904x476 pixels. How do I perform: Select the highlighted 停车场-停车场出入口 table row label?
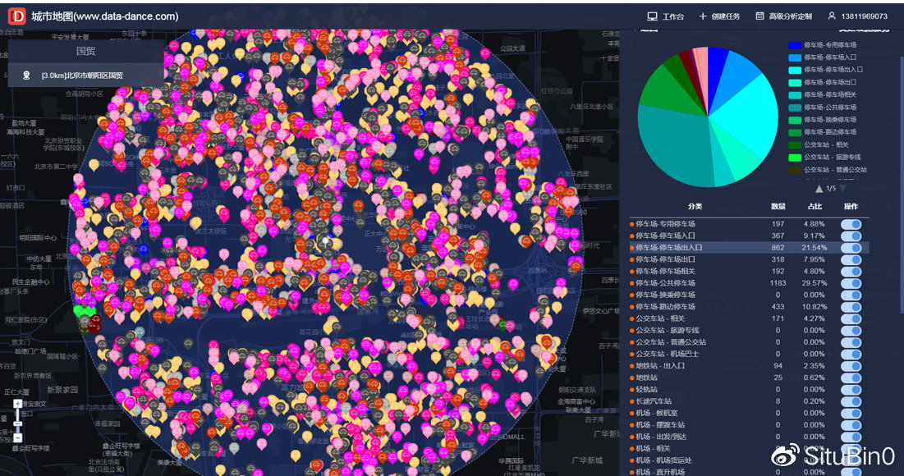(x=669, y=248)
